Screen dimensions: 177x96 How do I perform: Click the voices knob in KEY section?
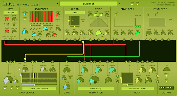click(x=7, y=19)
